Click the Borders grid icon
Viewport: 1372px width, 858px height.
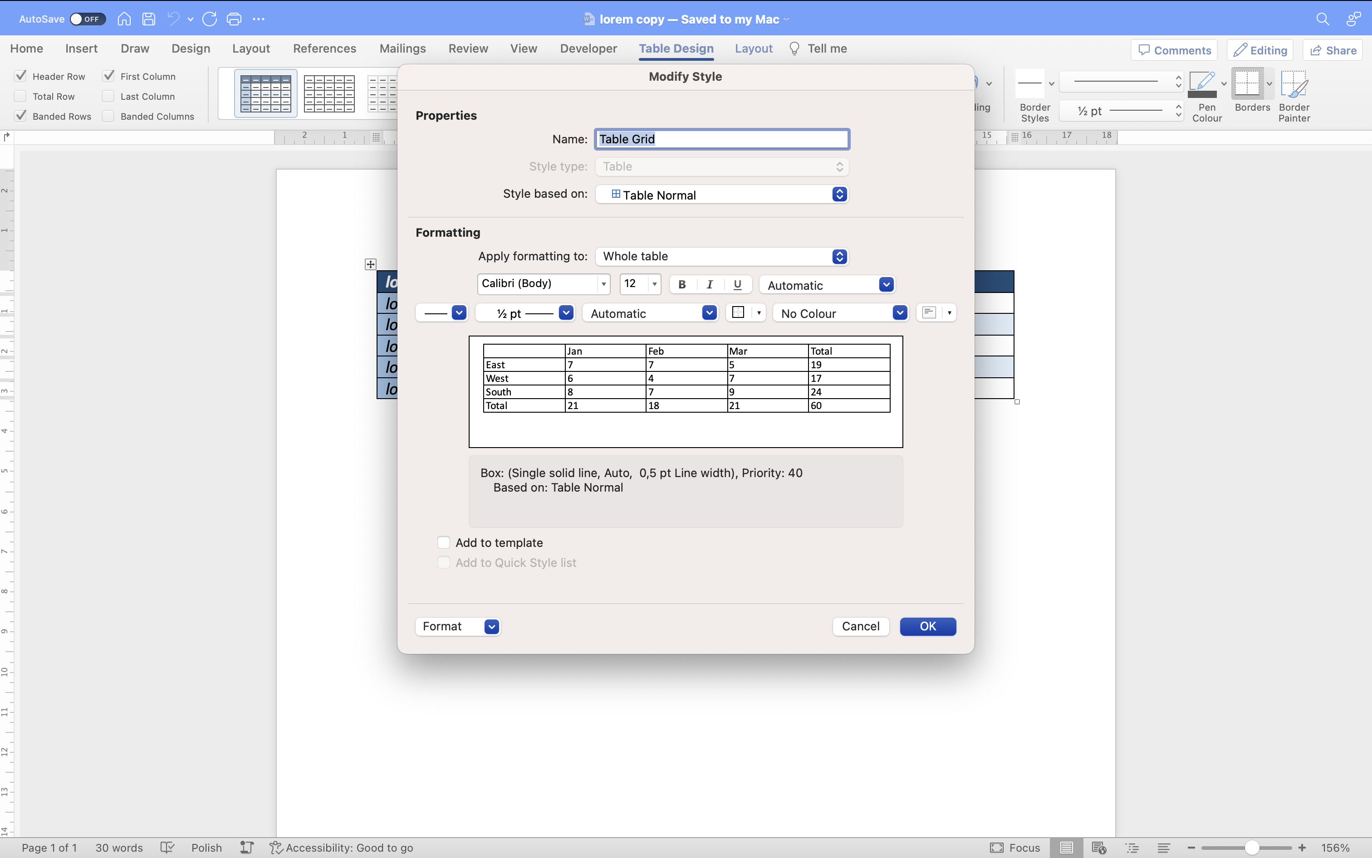pos(1246,83)
